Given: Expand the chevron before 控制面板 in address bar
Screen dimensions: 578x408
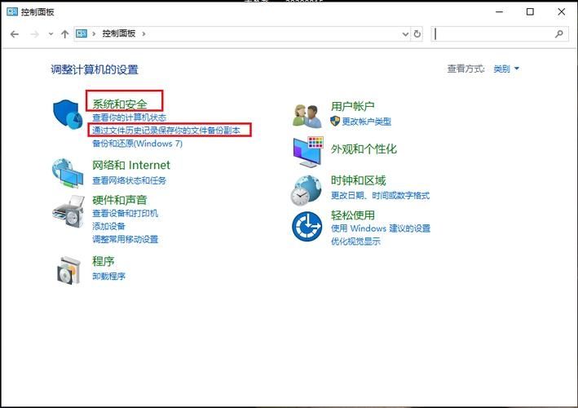Looking at the screenshot, I should tap(94, 34).
